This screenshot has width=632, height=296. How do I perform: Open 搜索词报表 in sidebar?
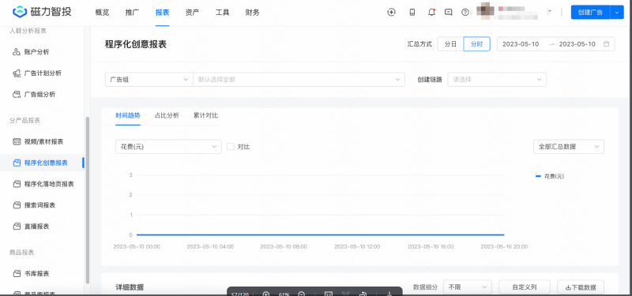(x=39, y=205)
